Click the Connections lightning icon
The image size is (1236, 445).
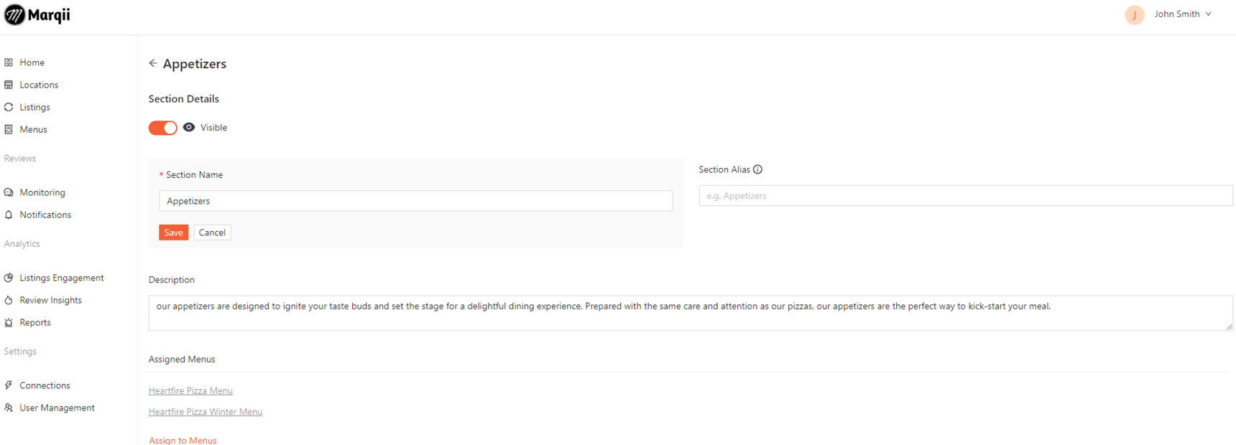pyautogui.click(x=9, y=385)
